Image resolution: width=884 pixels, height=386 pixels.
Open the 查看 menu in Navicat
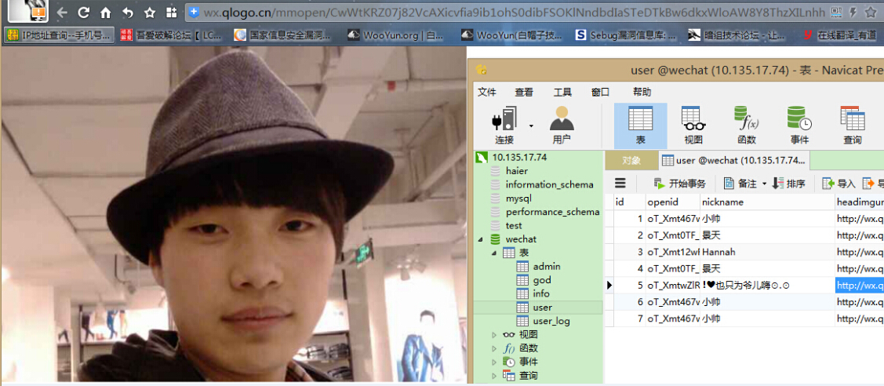coord(524,93)
